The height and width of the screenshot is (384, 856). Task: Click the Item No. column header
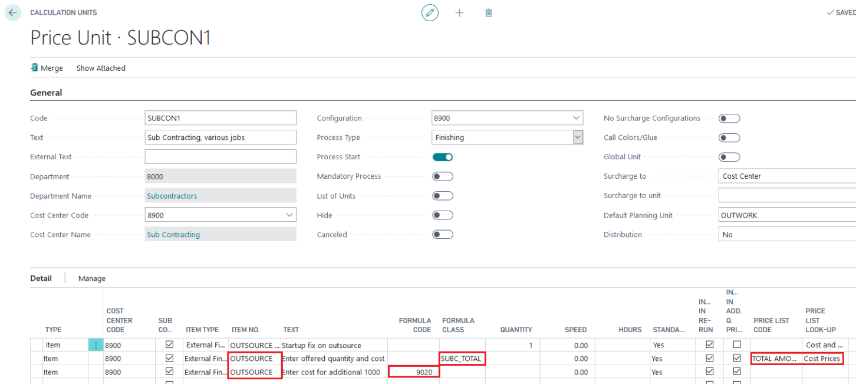coord(245,330)
